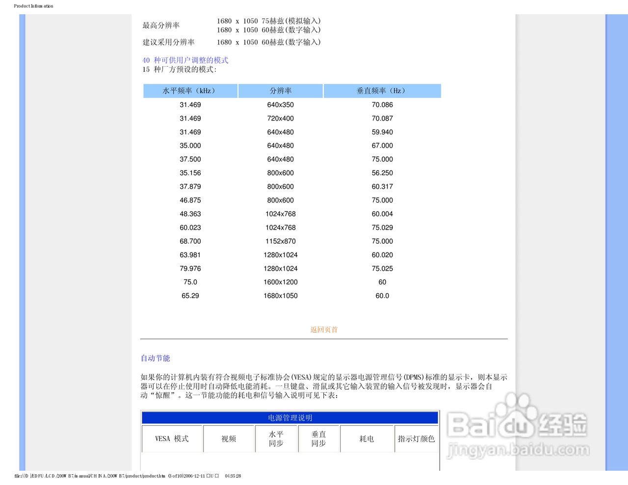Select the 分辨率 column header
Viewport: 628px width, 485px height.
click(x=281, y=91)
